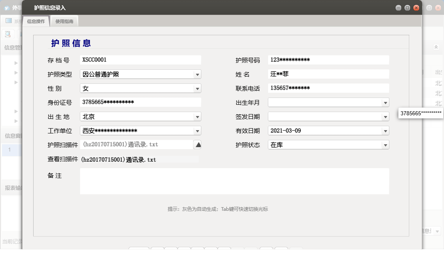Expand the 工作单位 dropdown showing 西安
This screenshot has height=264, width=444.
click(x=198, y=130)
